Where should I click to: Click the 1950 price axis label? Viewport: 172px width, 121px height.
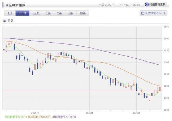[x=166, y=50]
